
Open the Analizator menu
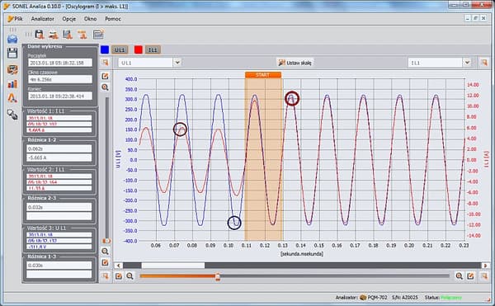point(42,19)
